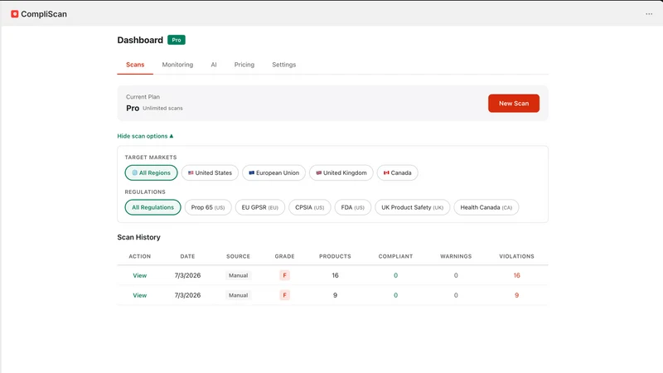View the scan with 9 products
Viewport: 663px width, 373px height.
point(139,295)
